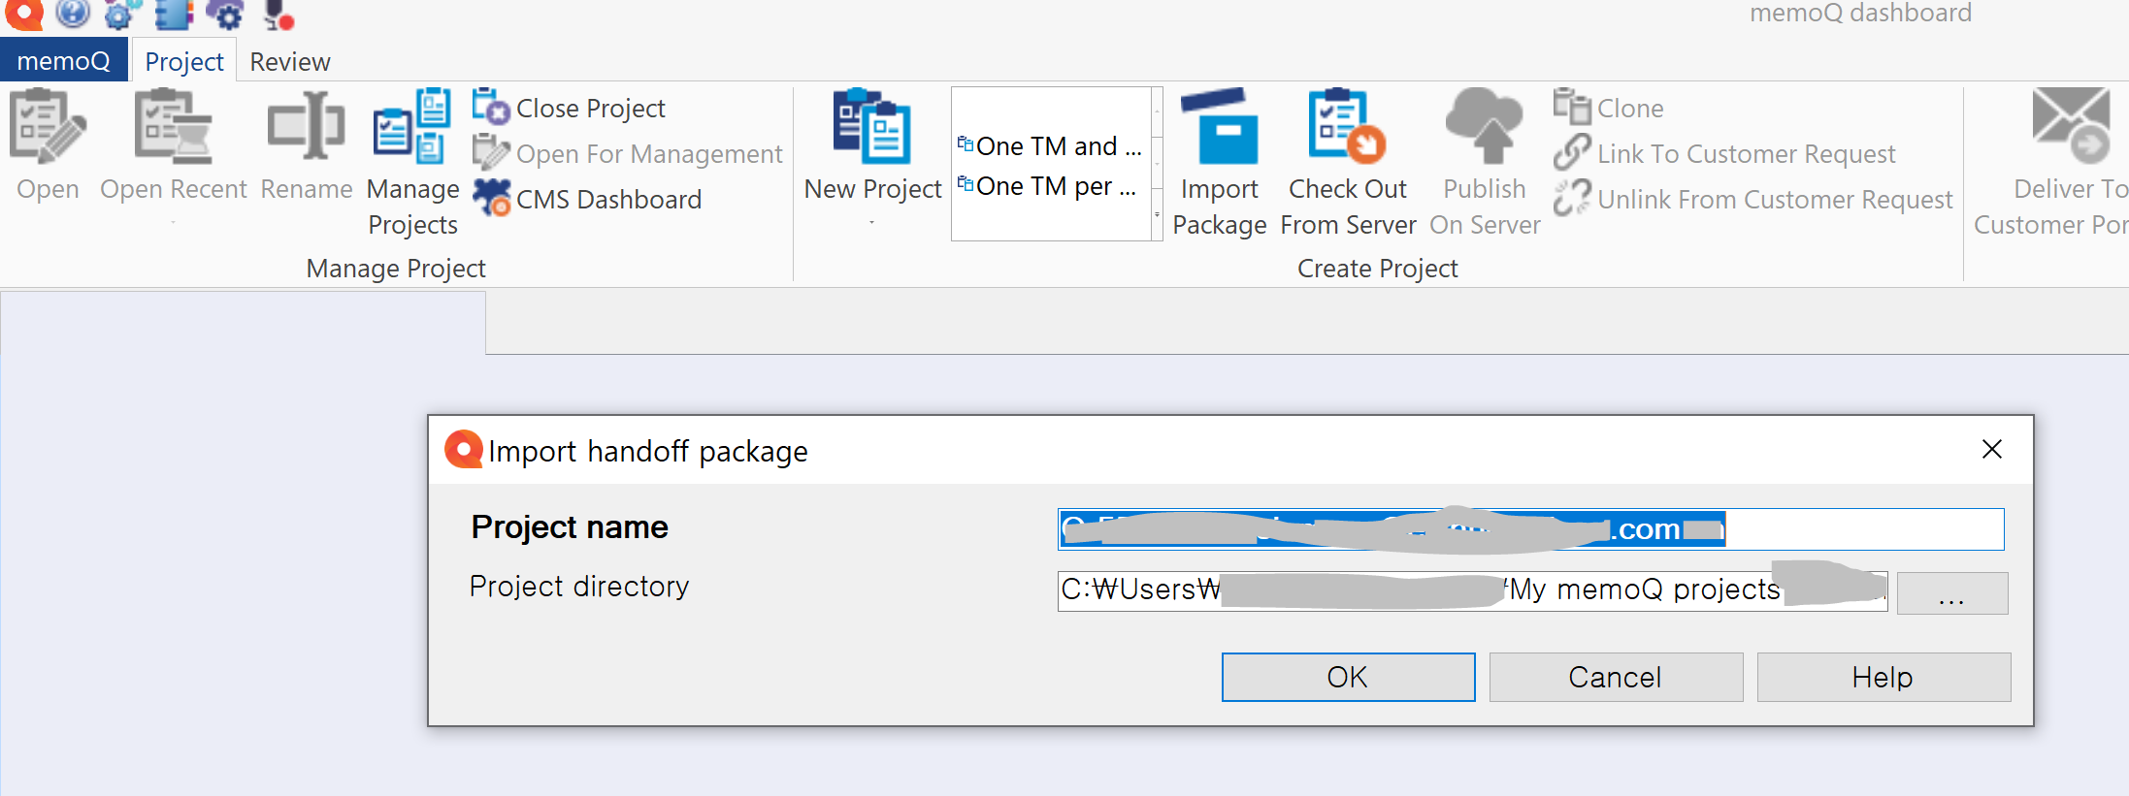Click Check Out From Server icon
Image resolution: width=2129 pixels, height=796 pixels.
click(1347, 129)
